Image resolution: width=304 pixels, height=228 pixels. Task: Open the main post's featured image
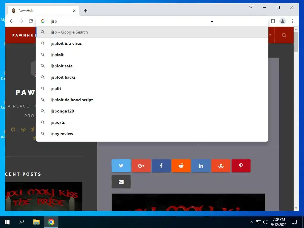188,202
